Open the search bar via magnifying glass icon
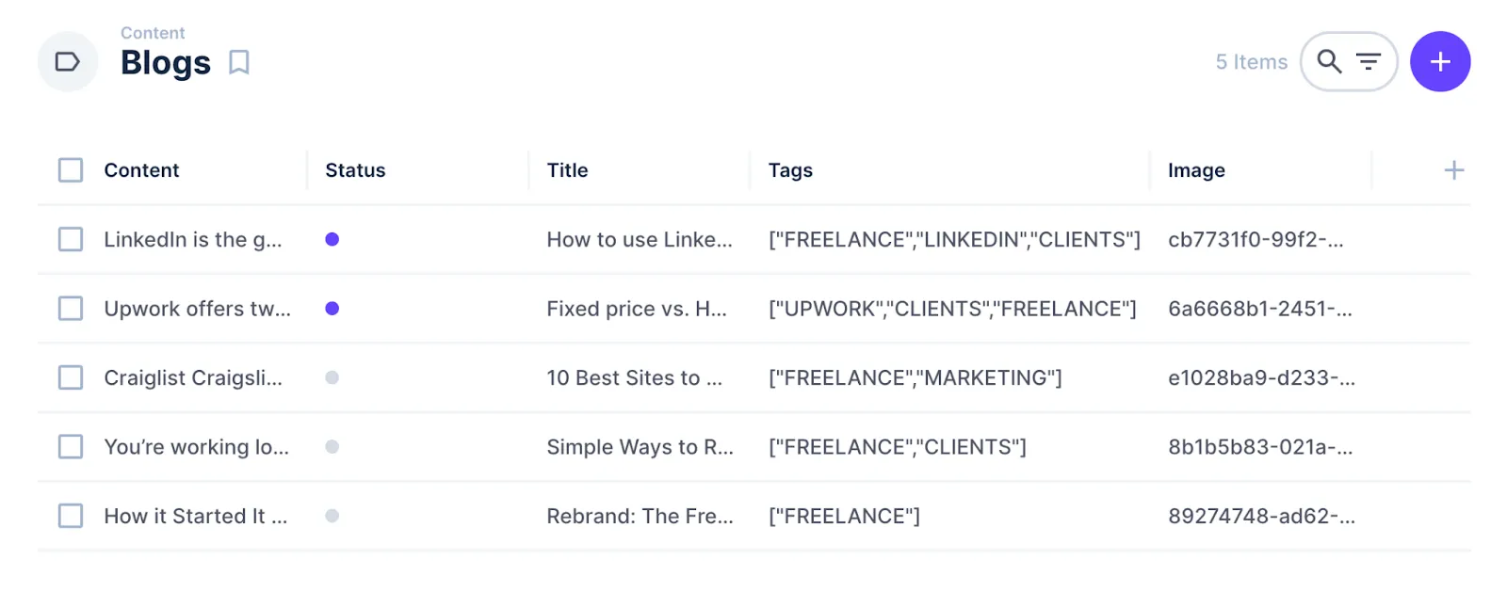Screen dimensions: 1507x608 pos(1329,61)
